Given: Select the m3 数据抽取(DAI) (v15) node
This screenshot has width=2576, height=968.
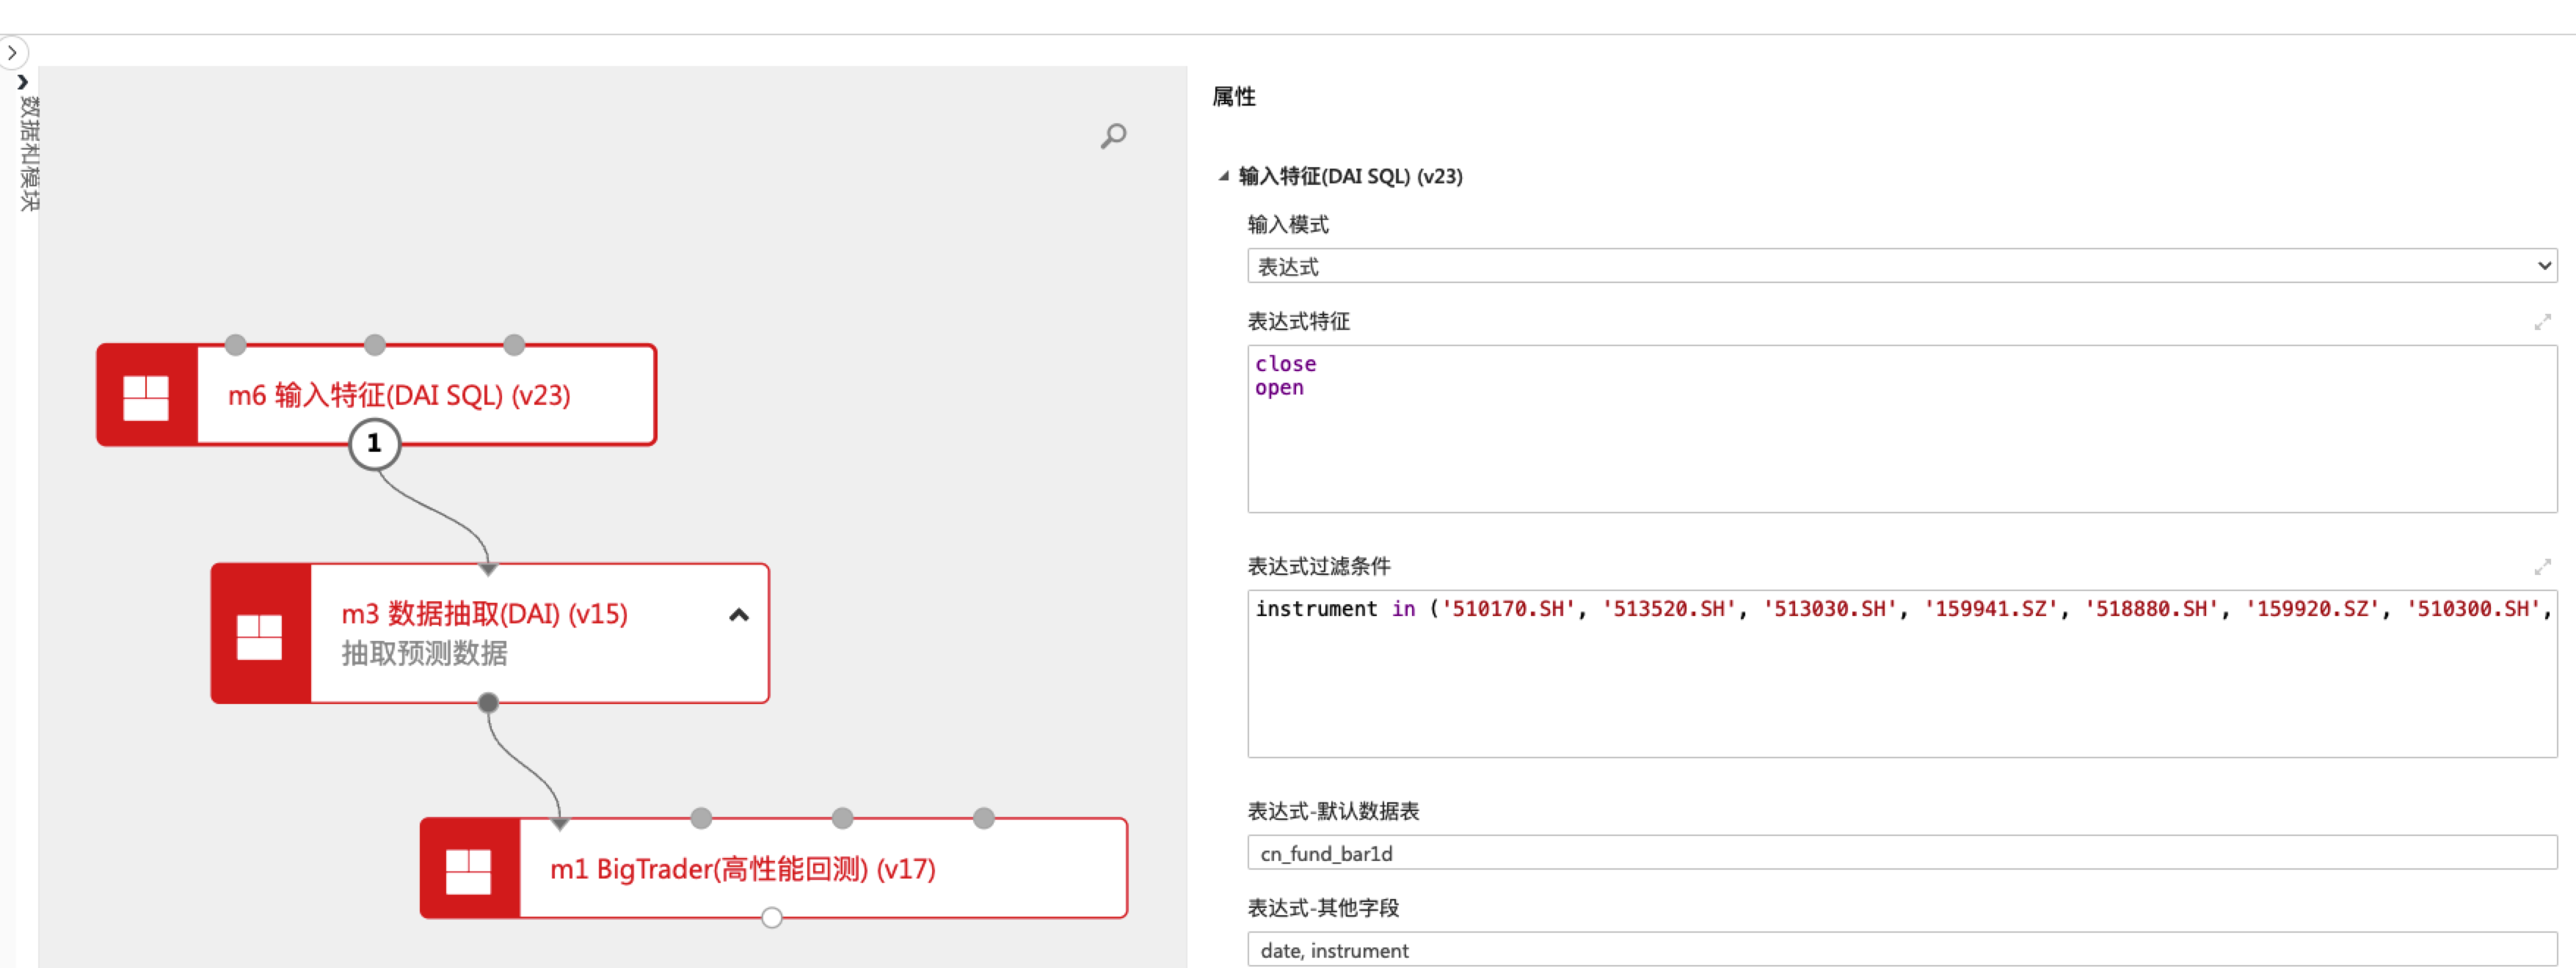Looking at the screenshot, I should 490,634.
